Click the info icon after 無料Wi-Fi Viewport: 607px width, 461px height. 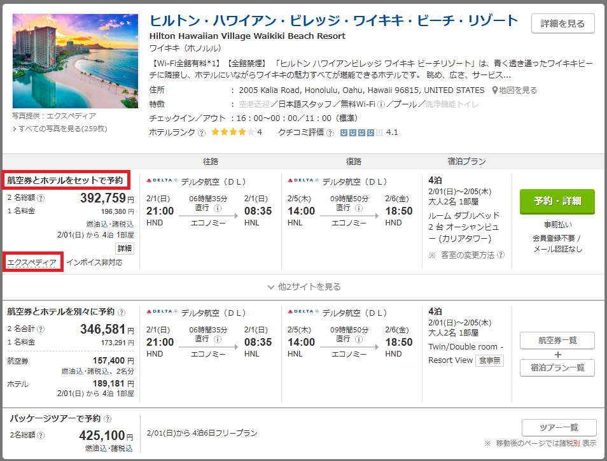tap(381, 104)
